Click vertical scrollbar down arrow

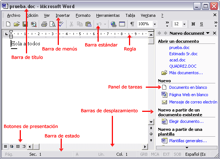pyautogui.click(x=151, y=122)
